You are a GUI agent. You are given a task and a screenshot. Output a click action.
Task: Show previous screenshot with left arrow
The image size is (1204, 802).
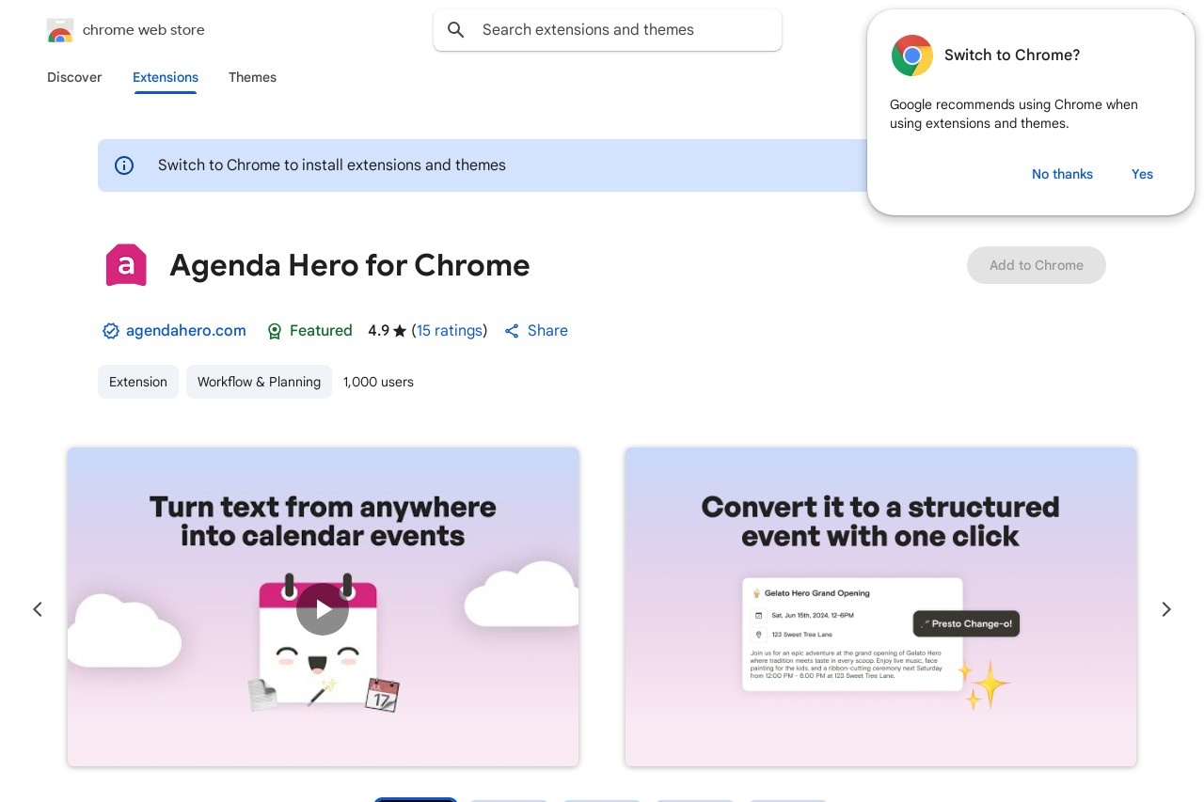coord(38,609)
